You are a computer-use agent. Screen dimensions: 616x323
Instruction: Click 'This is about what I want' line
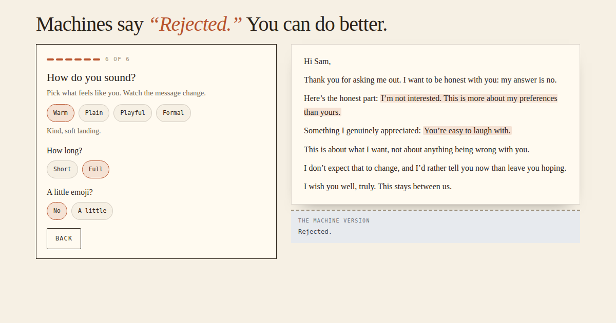(x=416, y=149)
